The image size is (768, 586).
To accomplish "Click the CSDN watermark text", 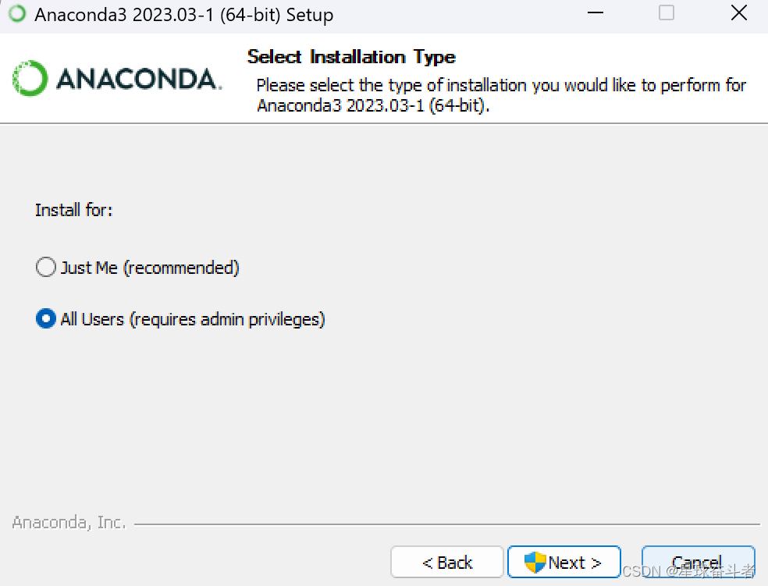I will click(x=688, y=571).
